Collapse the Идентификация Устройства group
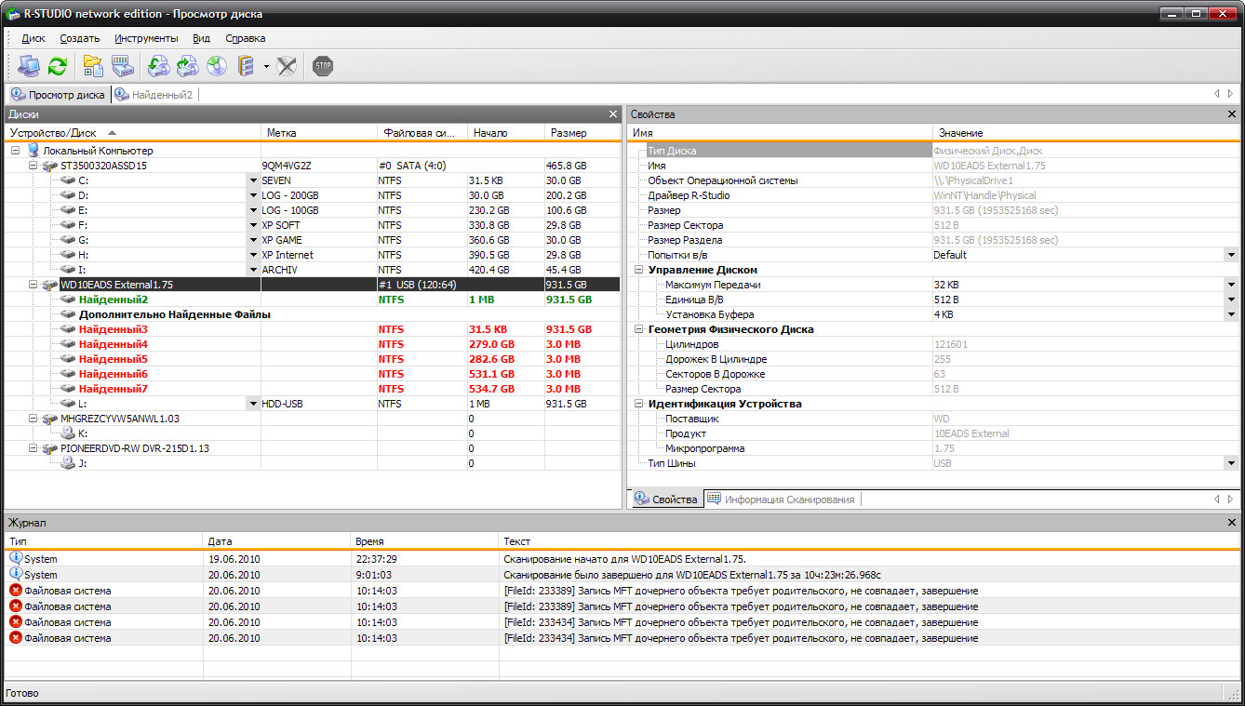This screenshot has width=1245, height=706. (x=639, y=404)
